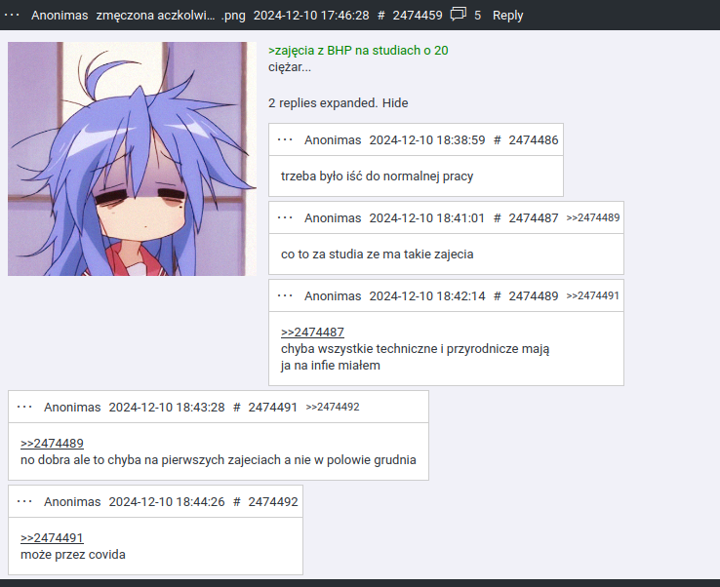Open the three-dot menu of the thread header
The width and height of the screenshot is (720, 587).
[x=12, y=16]
